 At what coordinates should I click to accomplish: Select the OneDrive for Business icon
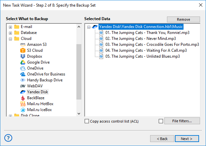point(23,74)
